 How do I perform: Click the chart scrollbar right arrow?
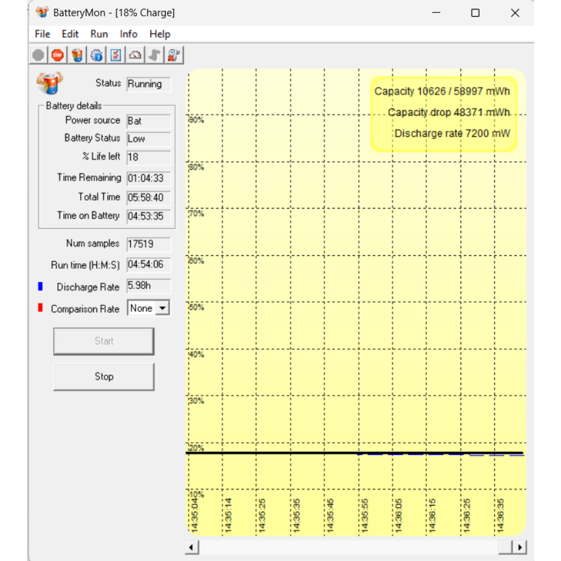[x=520, y=548]
